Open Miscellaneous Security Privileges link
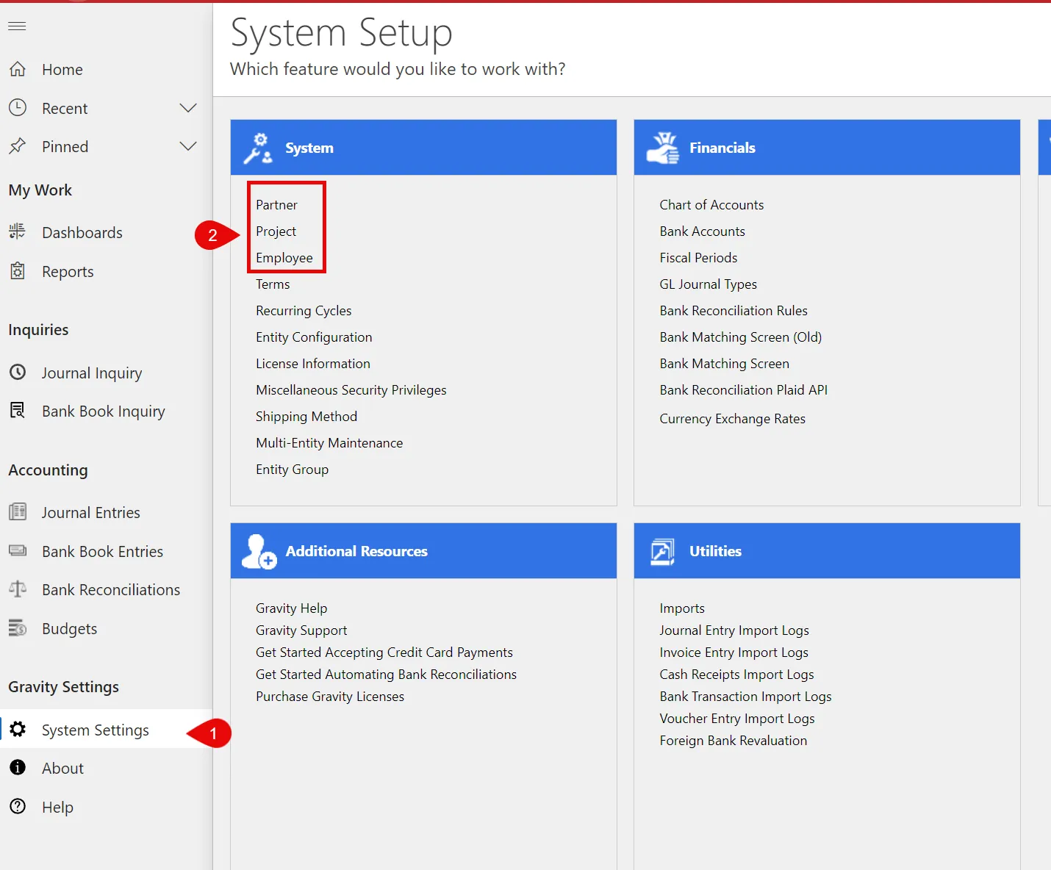The height and width of the screenshot is (870, 1051). [351, 390]
